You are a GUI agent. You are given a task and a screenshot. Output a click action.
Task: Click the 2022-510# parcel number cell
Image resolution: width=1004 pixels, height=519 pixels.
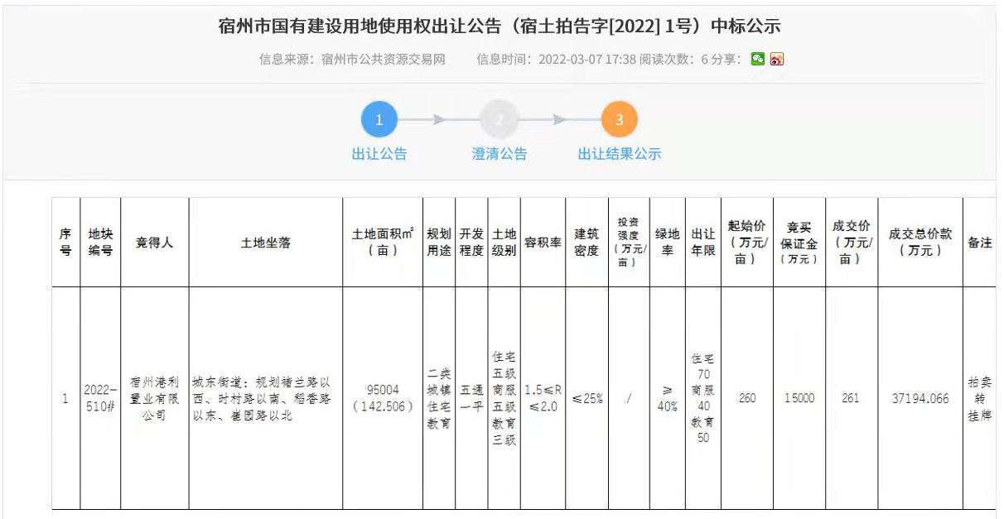(x=100, y=398)
